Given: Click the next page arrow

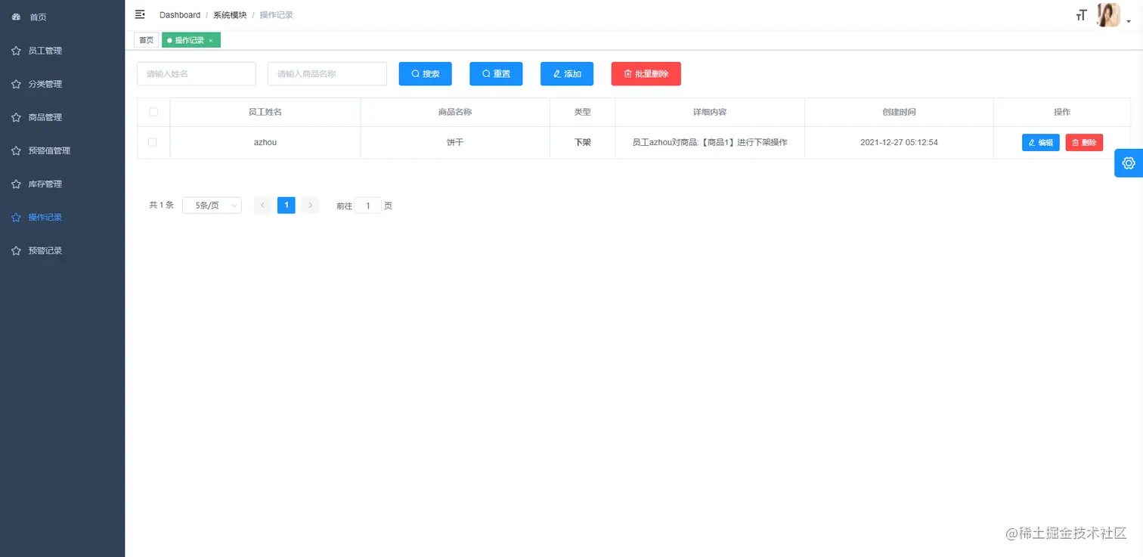Looking at the screenshot, I should [x=310, y=205].
